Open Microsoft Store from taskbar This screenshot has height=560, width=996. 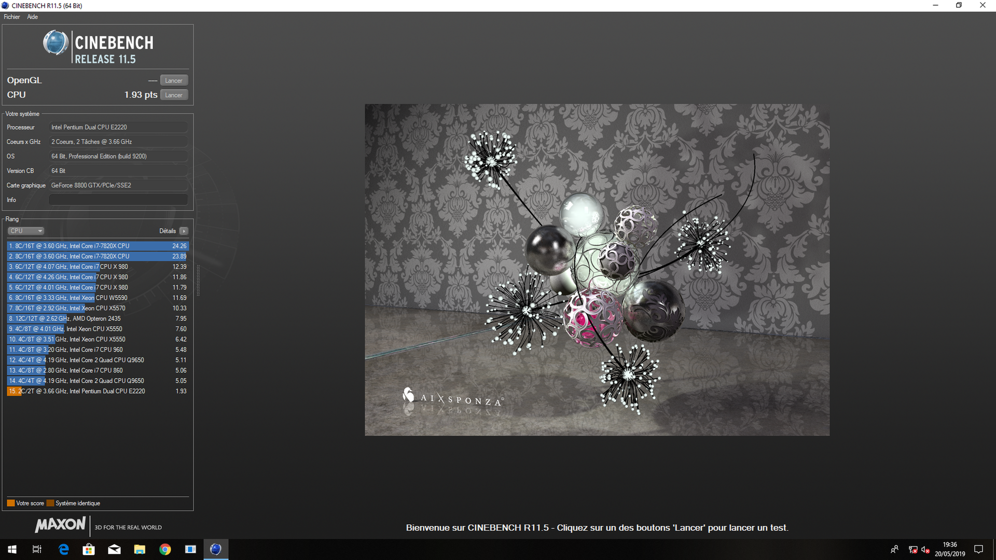click(89, 549)
